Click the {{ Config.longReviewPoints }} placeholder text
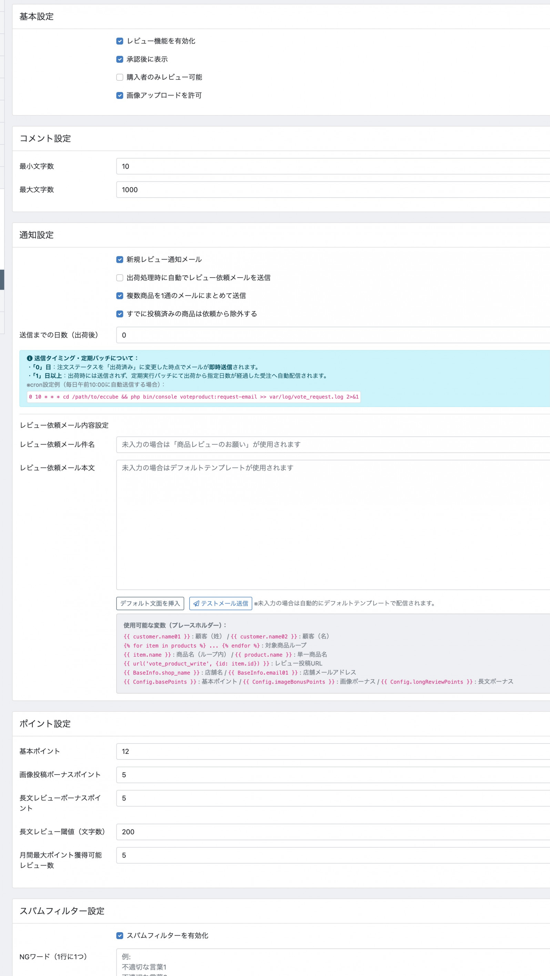The height and width of the screenshot is (976, 550). (x=427, y=681)
